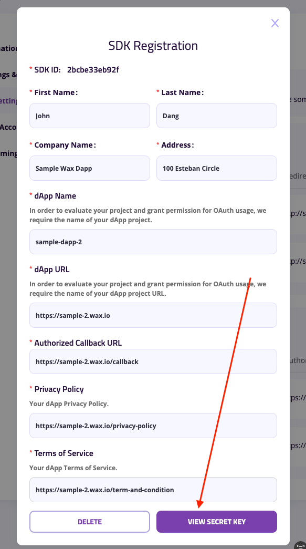Close the SDK Registration dialog
This screenshot has width=306, height=549.
275,23
